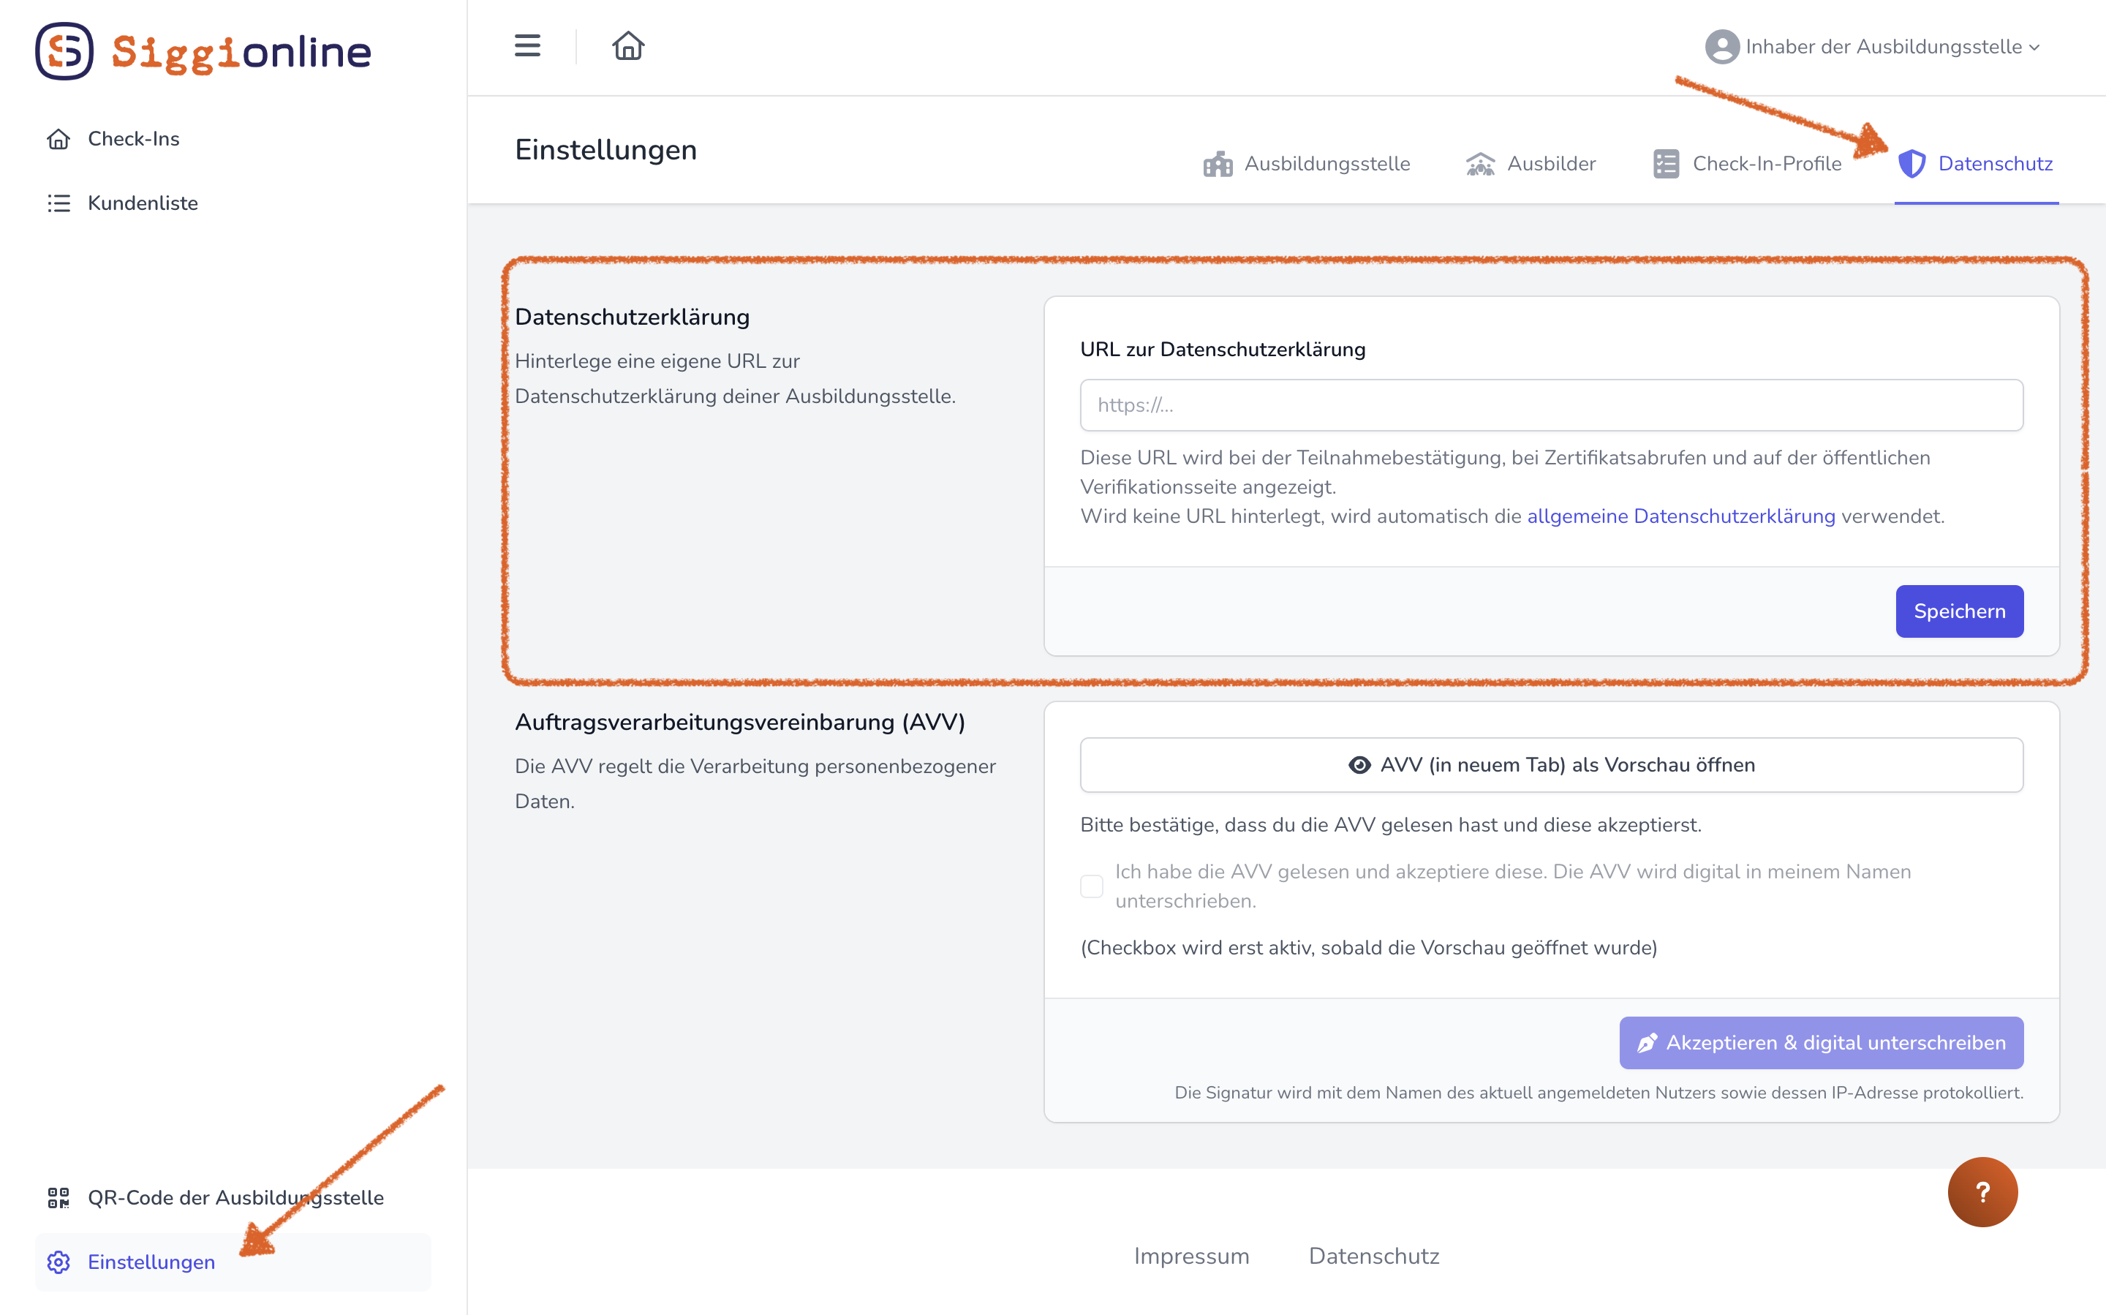Open Check-Ins from sidebar

[133, 139]
